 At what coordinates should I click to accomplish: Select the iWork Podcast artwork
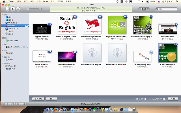click(42, 56)
